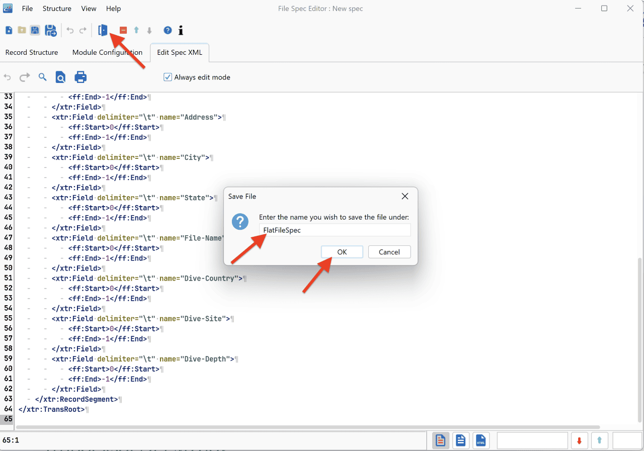The image size is (644, 451).
Task: Switch to the Module Configuration tab
Action: tap(107, 52)
